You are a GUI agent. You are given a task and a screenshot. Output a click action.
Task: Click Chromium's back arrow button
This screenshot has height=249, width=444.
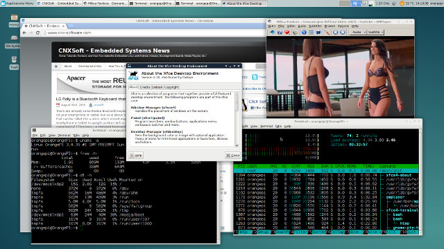pyautogui.click(x=25, y=33)
